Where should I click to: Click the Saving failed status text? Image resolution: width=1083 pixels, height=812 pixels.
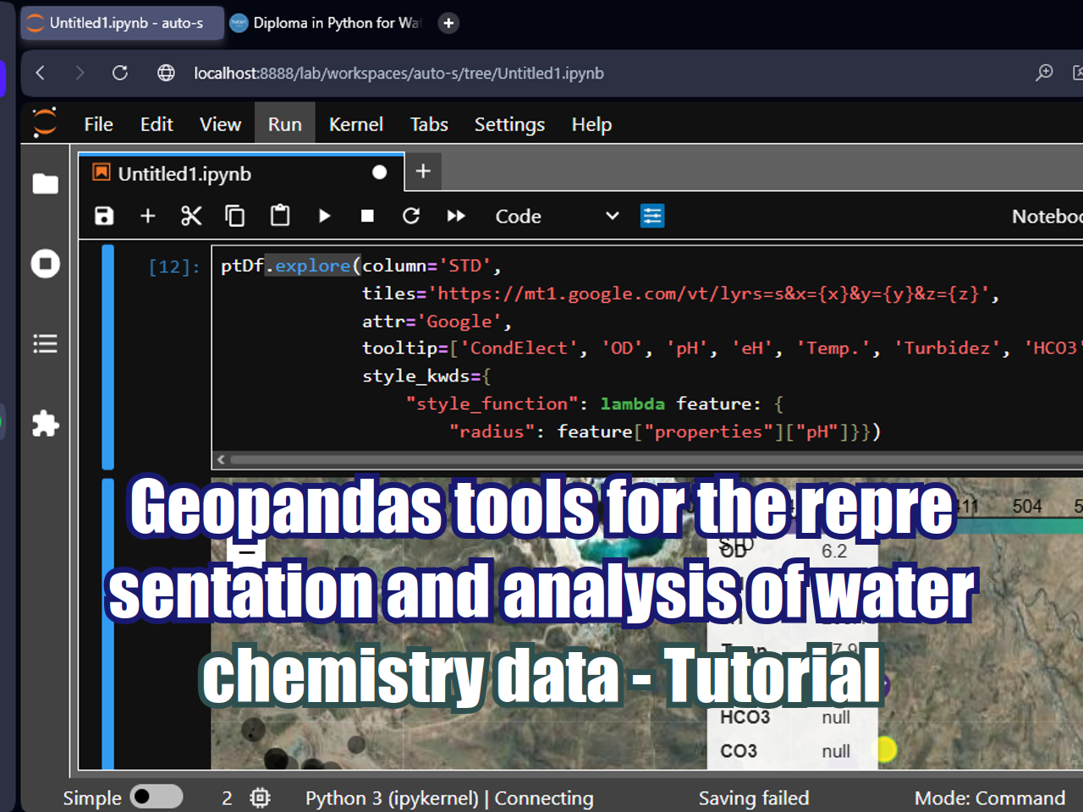coord(754,798)
